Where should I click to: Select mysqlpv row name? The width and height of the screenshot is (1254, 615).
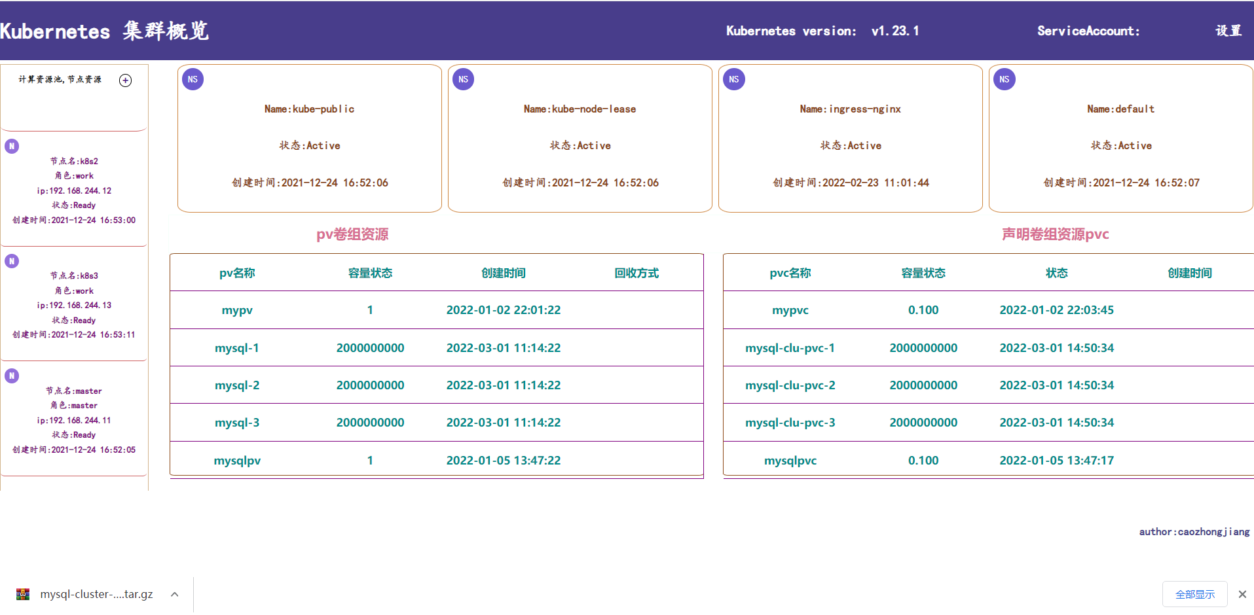click(x=237, y=461)
